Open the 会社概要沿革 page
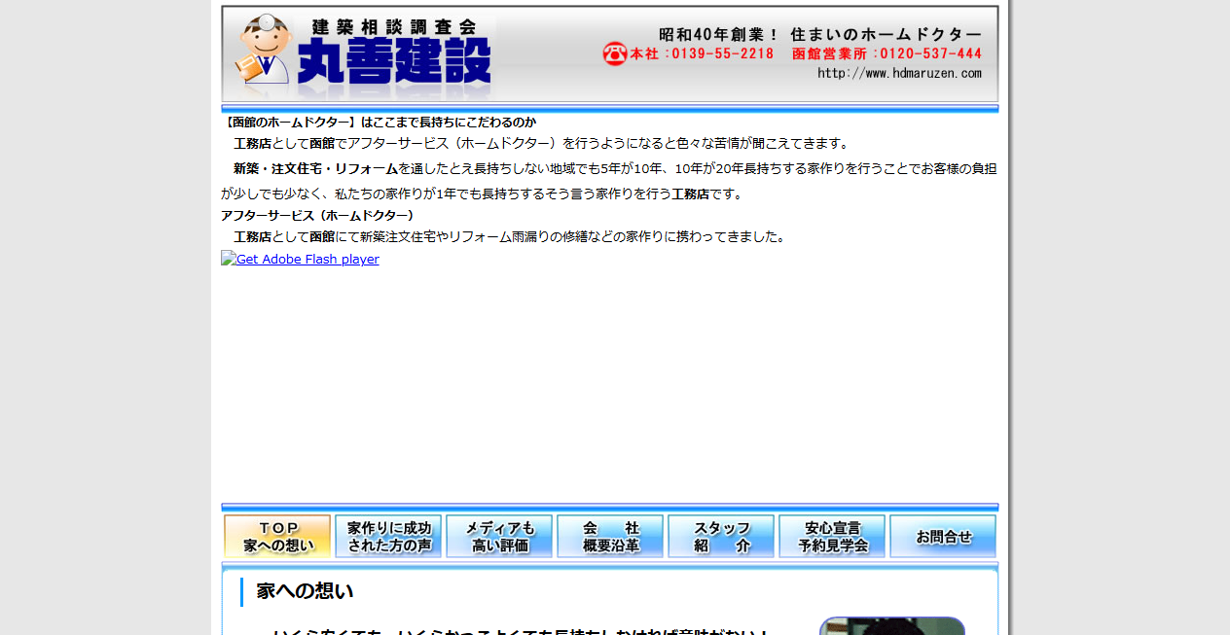The image size is (1230, 635). [610, 536]
